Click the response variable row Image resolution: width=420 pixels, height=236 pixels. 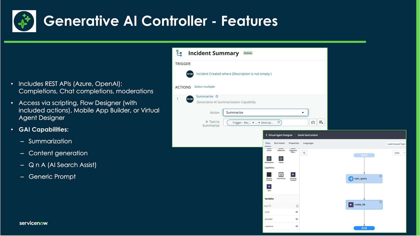[281, 226]
